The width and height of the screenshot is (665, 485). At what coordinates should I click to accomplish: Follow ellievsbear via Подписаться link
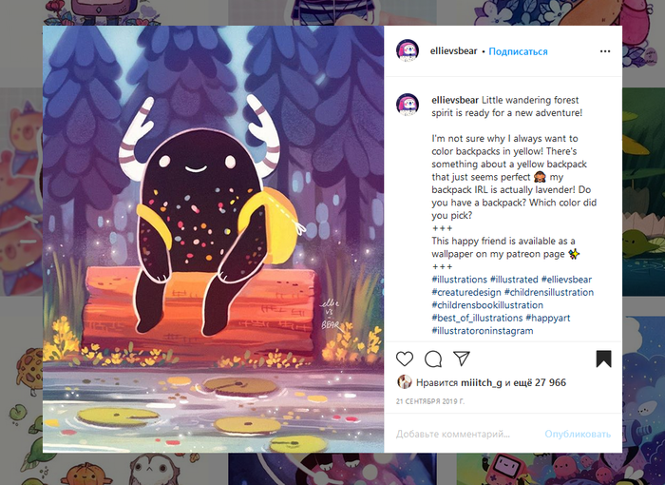(518, 51)
